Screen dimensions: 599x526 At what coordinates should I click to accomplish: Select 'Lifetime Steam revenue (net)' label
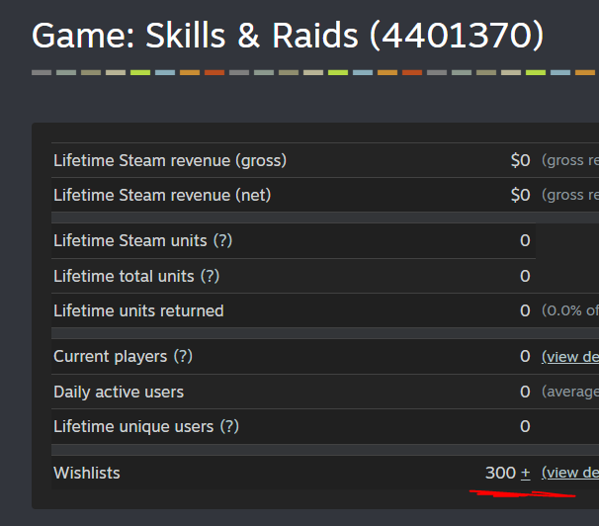(162, 195)
